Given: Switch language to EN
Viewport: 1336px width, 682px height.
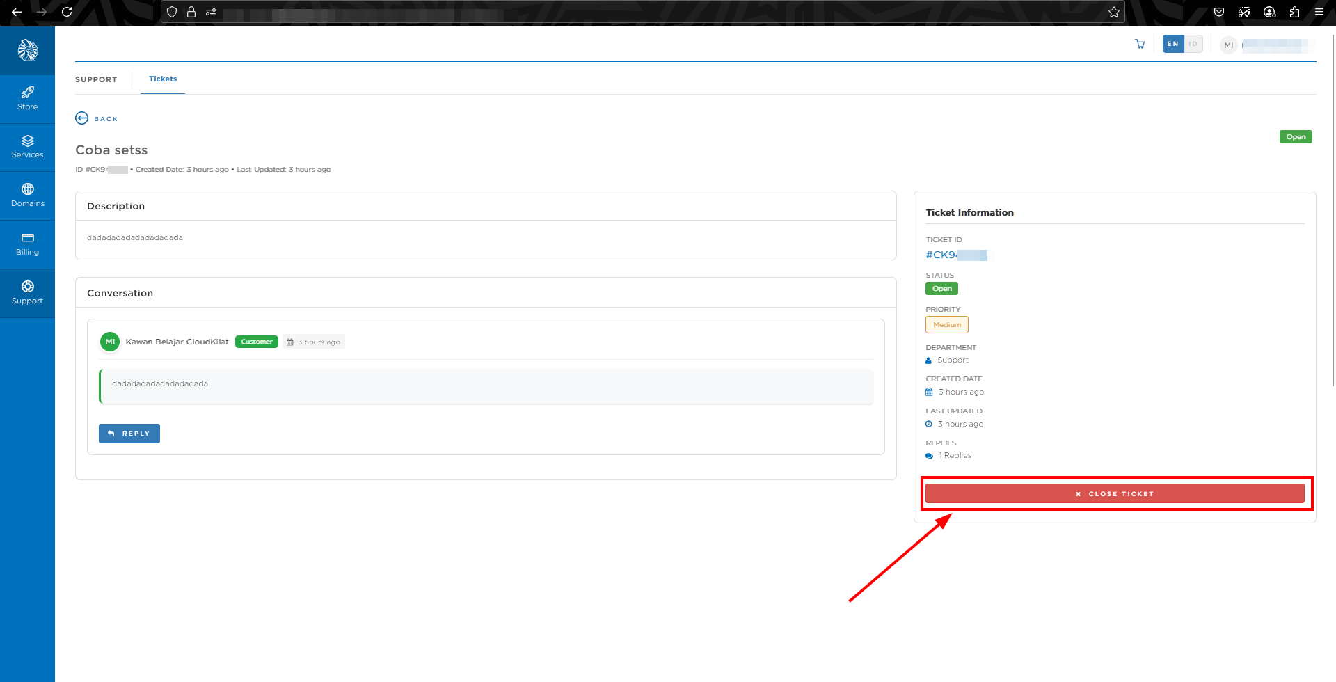Looking at the screenshot, I should (x=1172, y=44).
